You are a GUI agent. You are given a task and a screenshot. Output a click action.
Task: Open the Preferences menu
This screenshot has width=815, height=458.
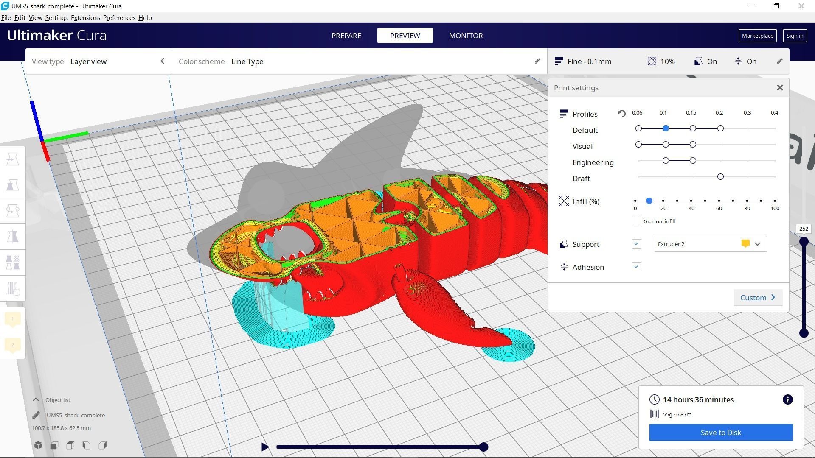click(119, 18)
